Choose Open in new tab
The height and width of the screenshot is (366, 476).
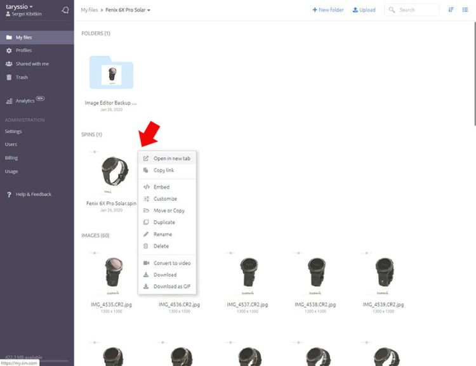coord(167,159)
